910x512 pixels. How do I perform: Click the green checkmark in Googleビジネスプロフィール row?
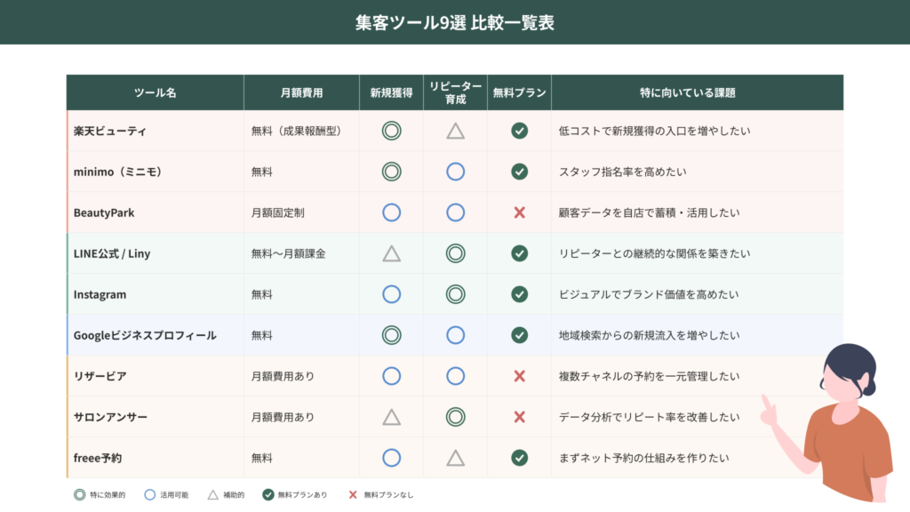pyautogui.click(x=520, y=335)
